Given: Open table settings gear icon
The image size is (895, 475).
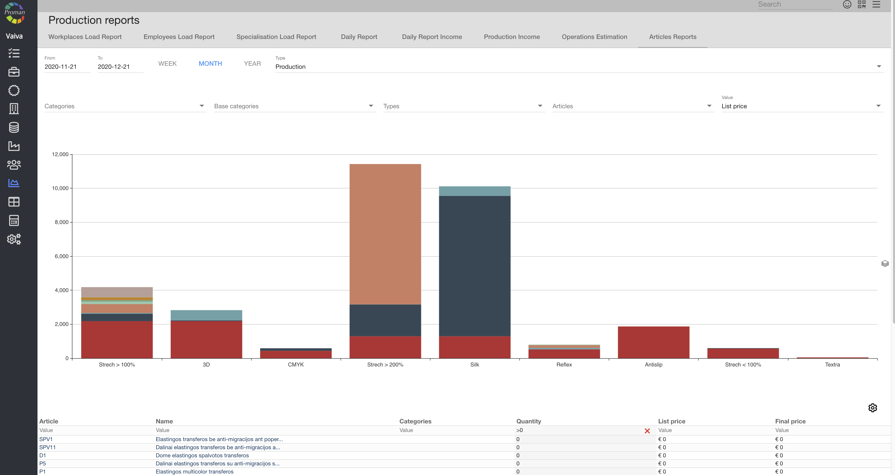Looking at the screenshot, I should coord(872,408).
